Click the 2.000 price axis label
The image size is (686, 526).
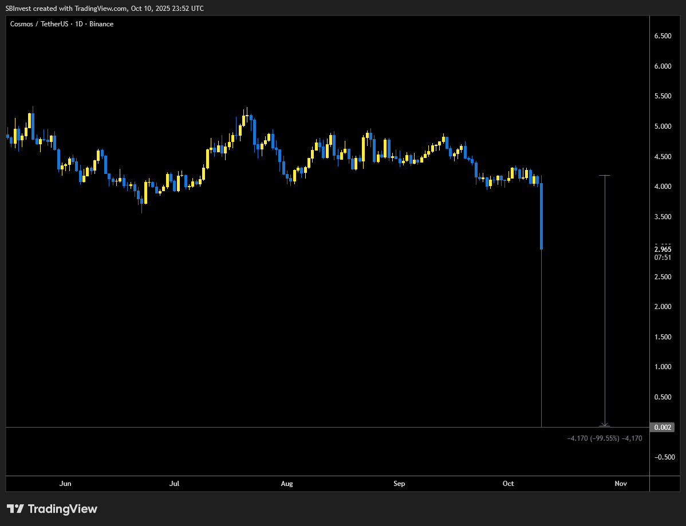click(663, 307)
